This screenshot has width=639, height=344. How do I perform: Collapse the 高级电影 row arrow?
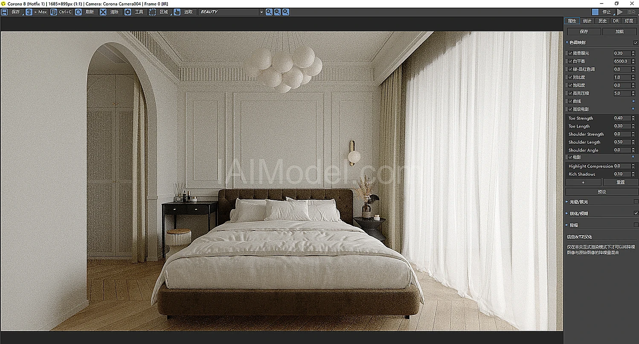click(633, 109)
